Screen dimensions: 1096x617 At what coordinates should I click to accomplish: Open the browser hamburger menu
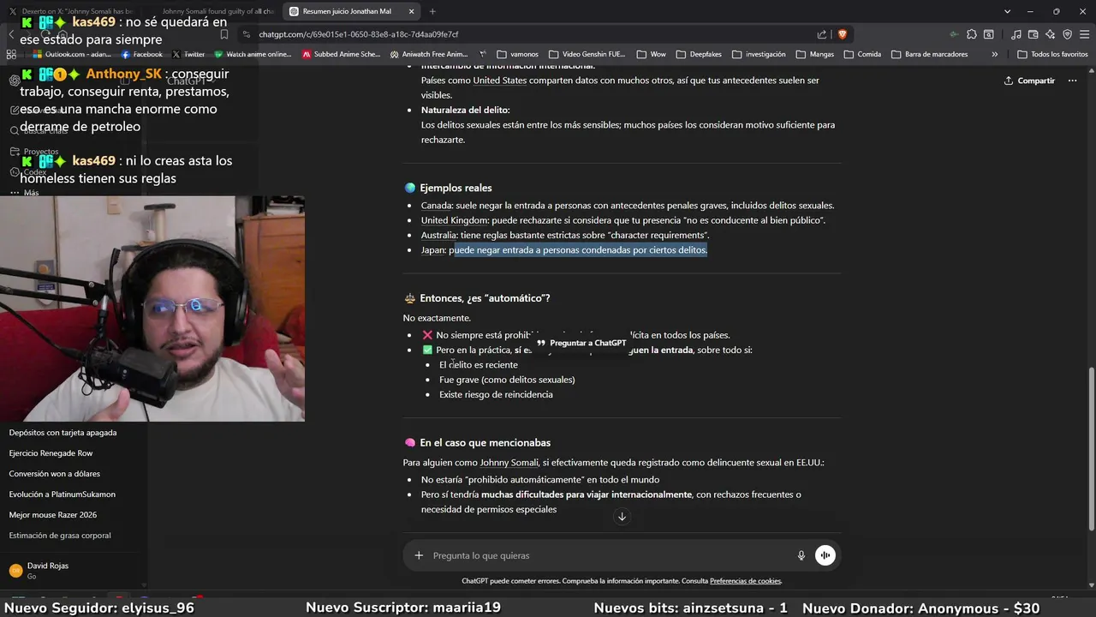pos(1084,34)
